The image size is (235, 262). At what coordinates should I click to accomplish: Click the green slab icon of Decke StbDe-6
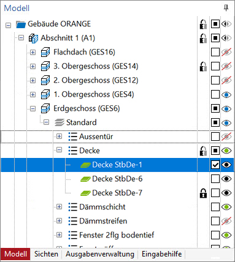tap(85, 179)
